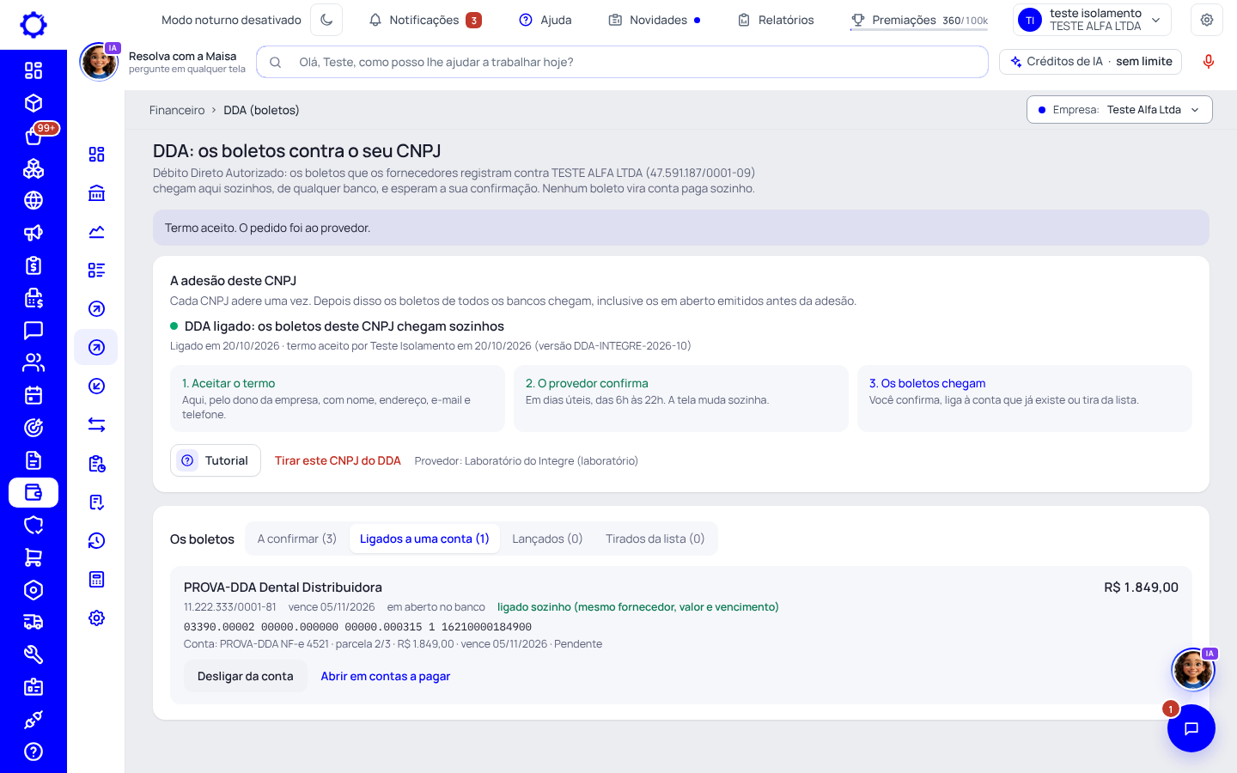Activate the red microphone voice input

coord(1209,62)
